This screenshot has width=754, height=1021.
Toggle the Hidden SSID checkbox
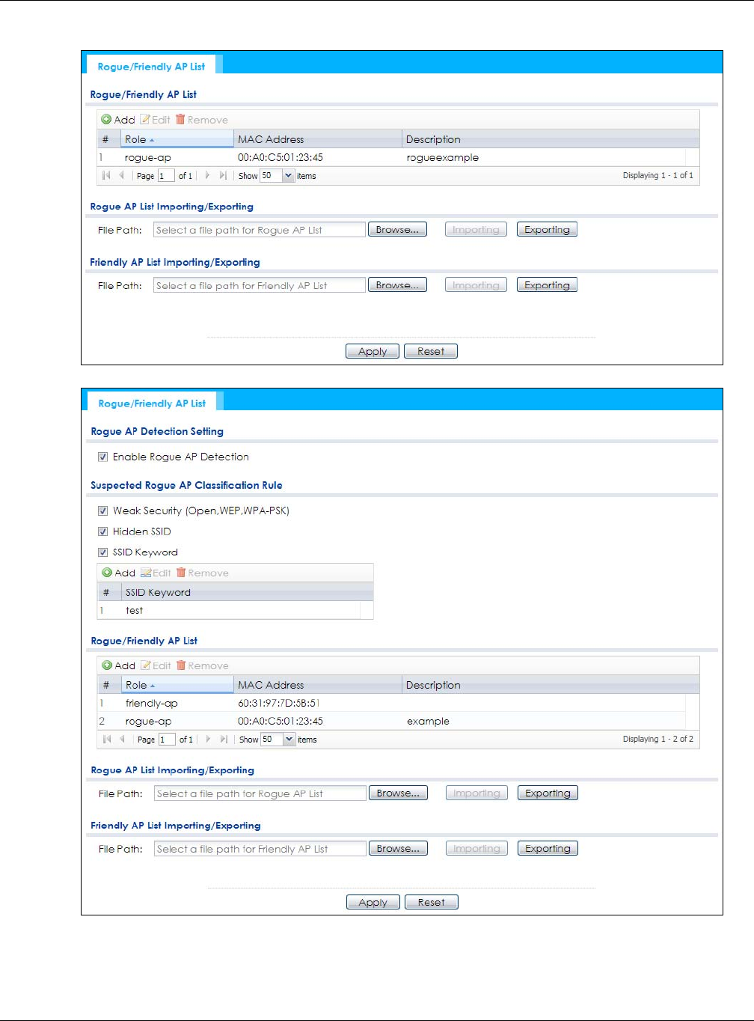click(102, 531)
